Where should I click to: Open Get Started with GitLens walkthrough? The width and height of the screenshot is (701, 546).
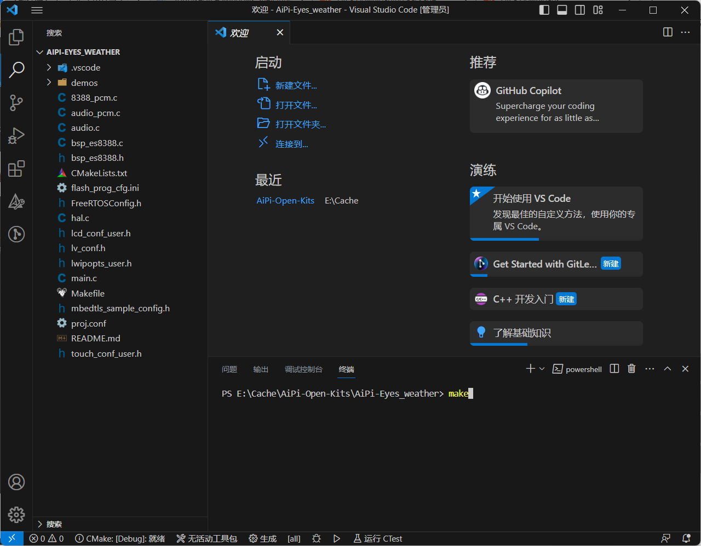coord(556,264)
